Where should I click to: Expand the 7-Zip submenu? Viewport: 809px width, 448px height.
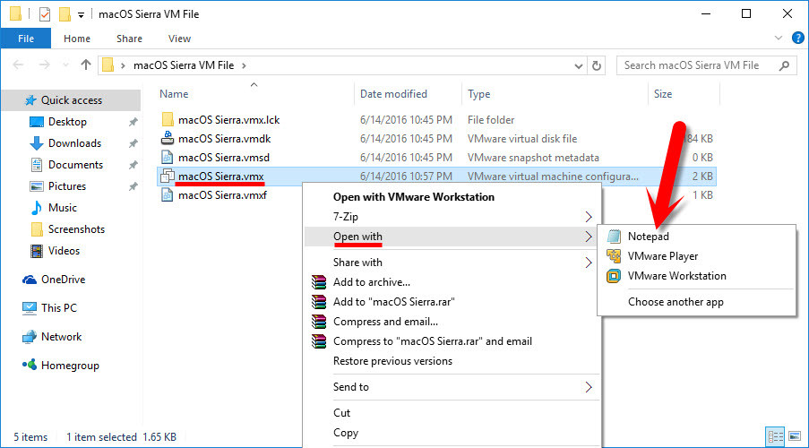click(x=452, y=216)
